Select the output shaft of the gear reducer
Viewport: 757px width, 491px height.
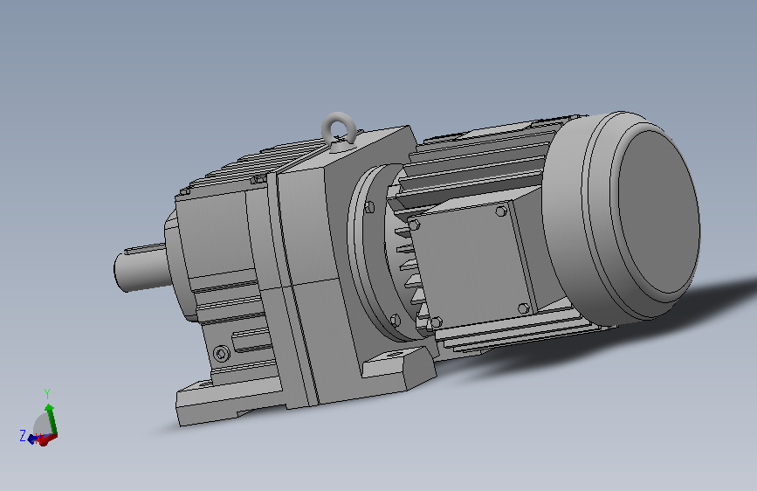(x=142, y=267)
